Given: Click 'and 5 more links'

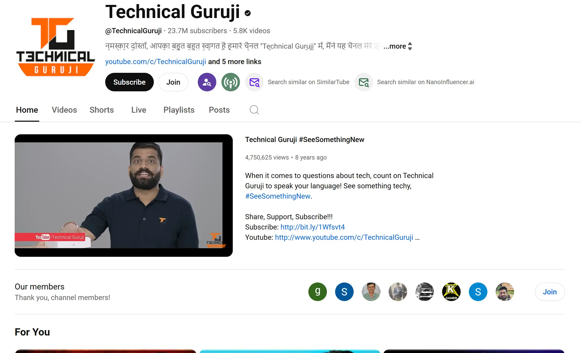Looking at the screenshot, I should 235,62.
